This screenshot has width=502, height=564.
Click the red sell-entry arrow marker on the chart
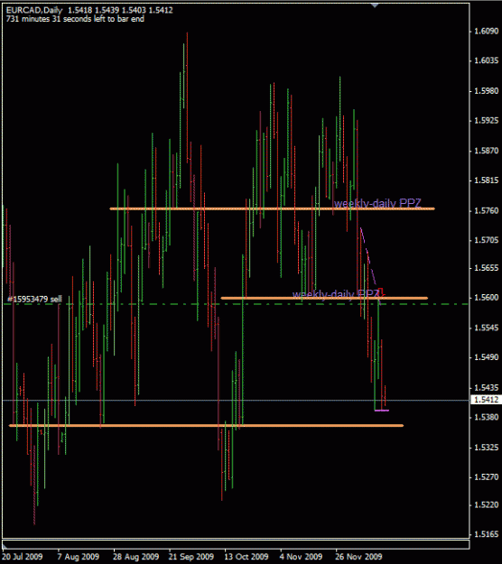coord(381,292)
